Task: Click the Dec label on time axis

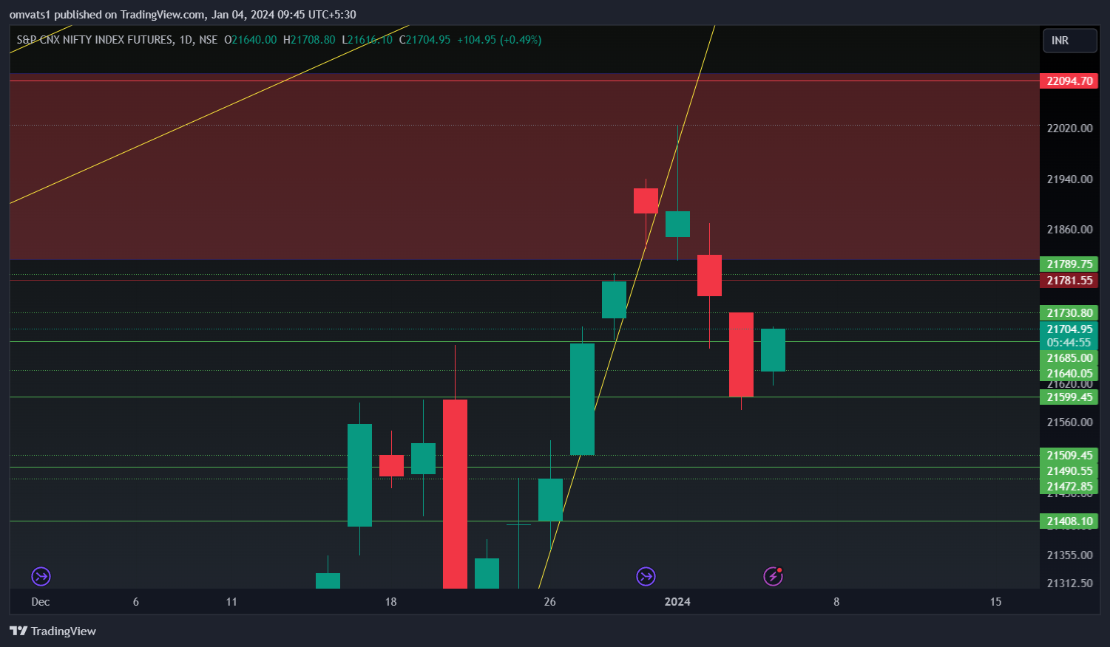Action: tap(41, 602)
